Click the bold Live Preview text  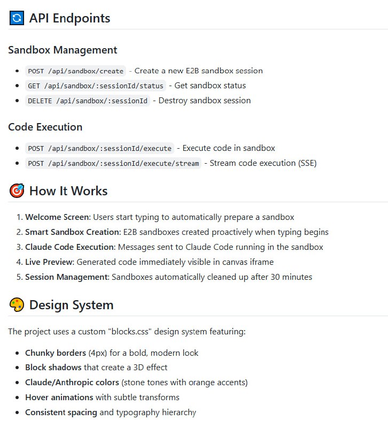click(x=49, y=262)
